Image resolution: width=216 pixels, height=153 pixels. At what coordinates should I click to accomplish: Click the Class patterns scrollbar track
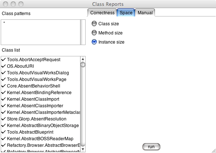[x=83, y=32]
